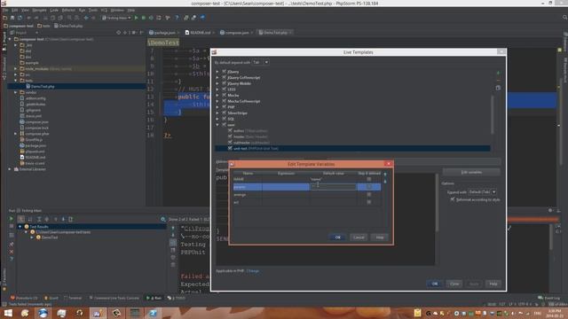Click the Synchronize toolbar icon
The width and height of the screenshot is (568, 319).
point(20,18)
